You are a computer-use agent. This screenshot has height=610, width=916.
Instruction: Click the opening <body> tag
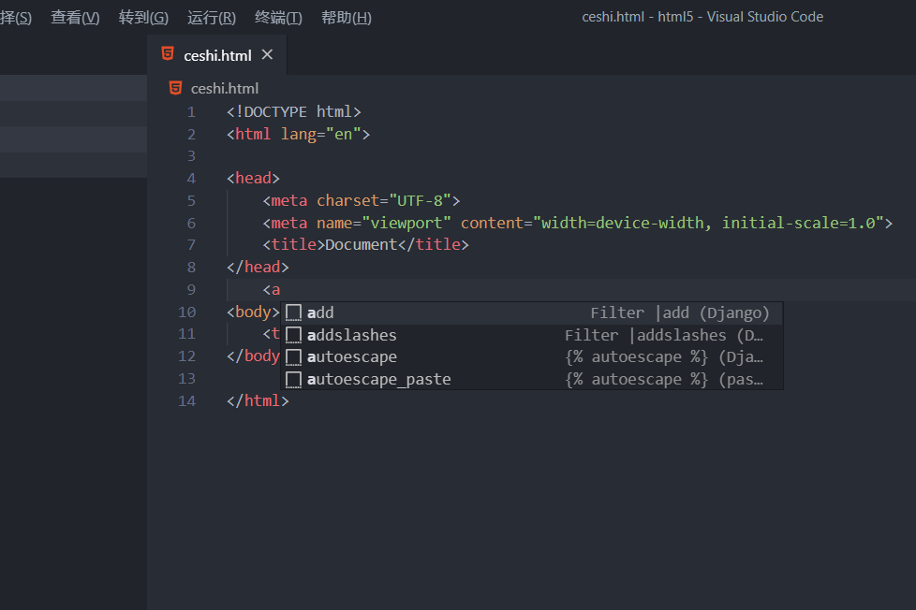coord(253,312)
